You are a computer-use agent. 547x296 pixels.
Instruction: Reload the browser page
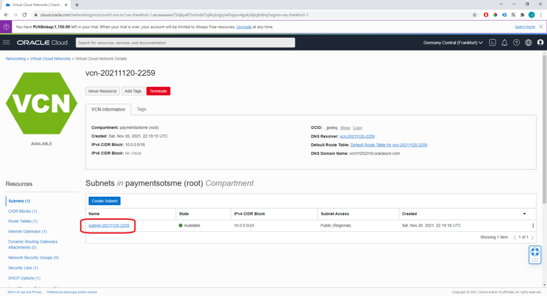25,14
